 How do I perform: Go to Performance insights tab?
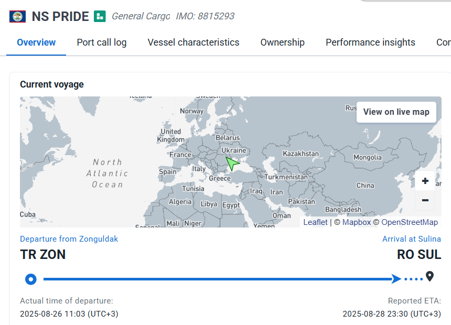[370, 42]
